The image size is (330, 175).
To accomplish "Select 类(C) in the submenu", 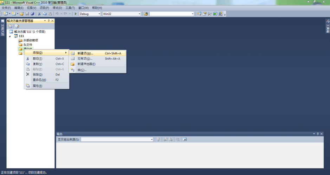I will [x=98, y=70].
